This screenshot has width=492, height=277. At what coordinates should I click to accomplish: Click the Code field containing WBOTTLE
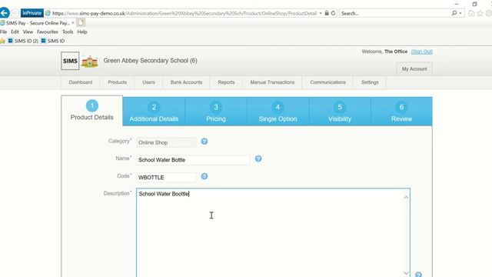(166, 178)
